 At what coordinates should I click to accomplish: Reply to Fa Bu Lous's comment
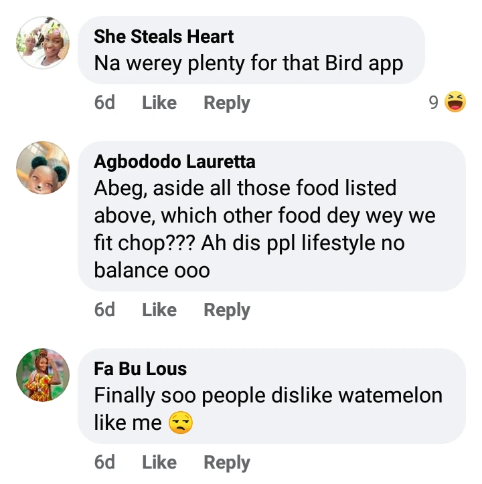(227, 463)
